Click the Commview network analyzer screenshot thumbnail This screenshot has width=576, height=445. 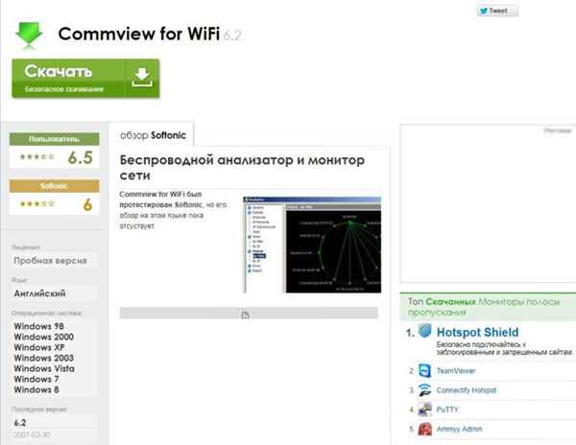tap(312, 245)
